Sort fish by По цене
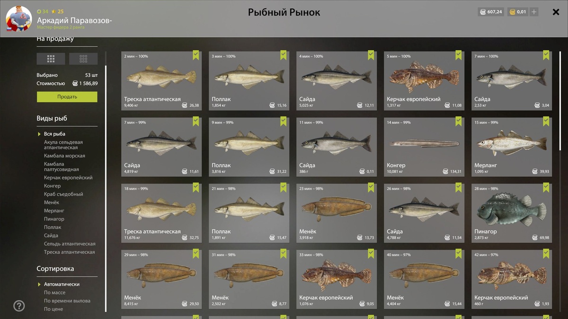The image size is (568, 319). click(x=53, y=309)
